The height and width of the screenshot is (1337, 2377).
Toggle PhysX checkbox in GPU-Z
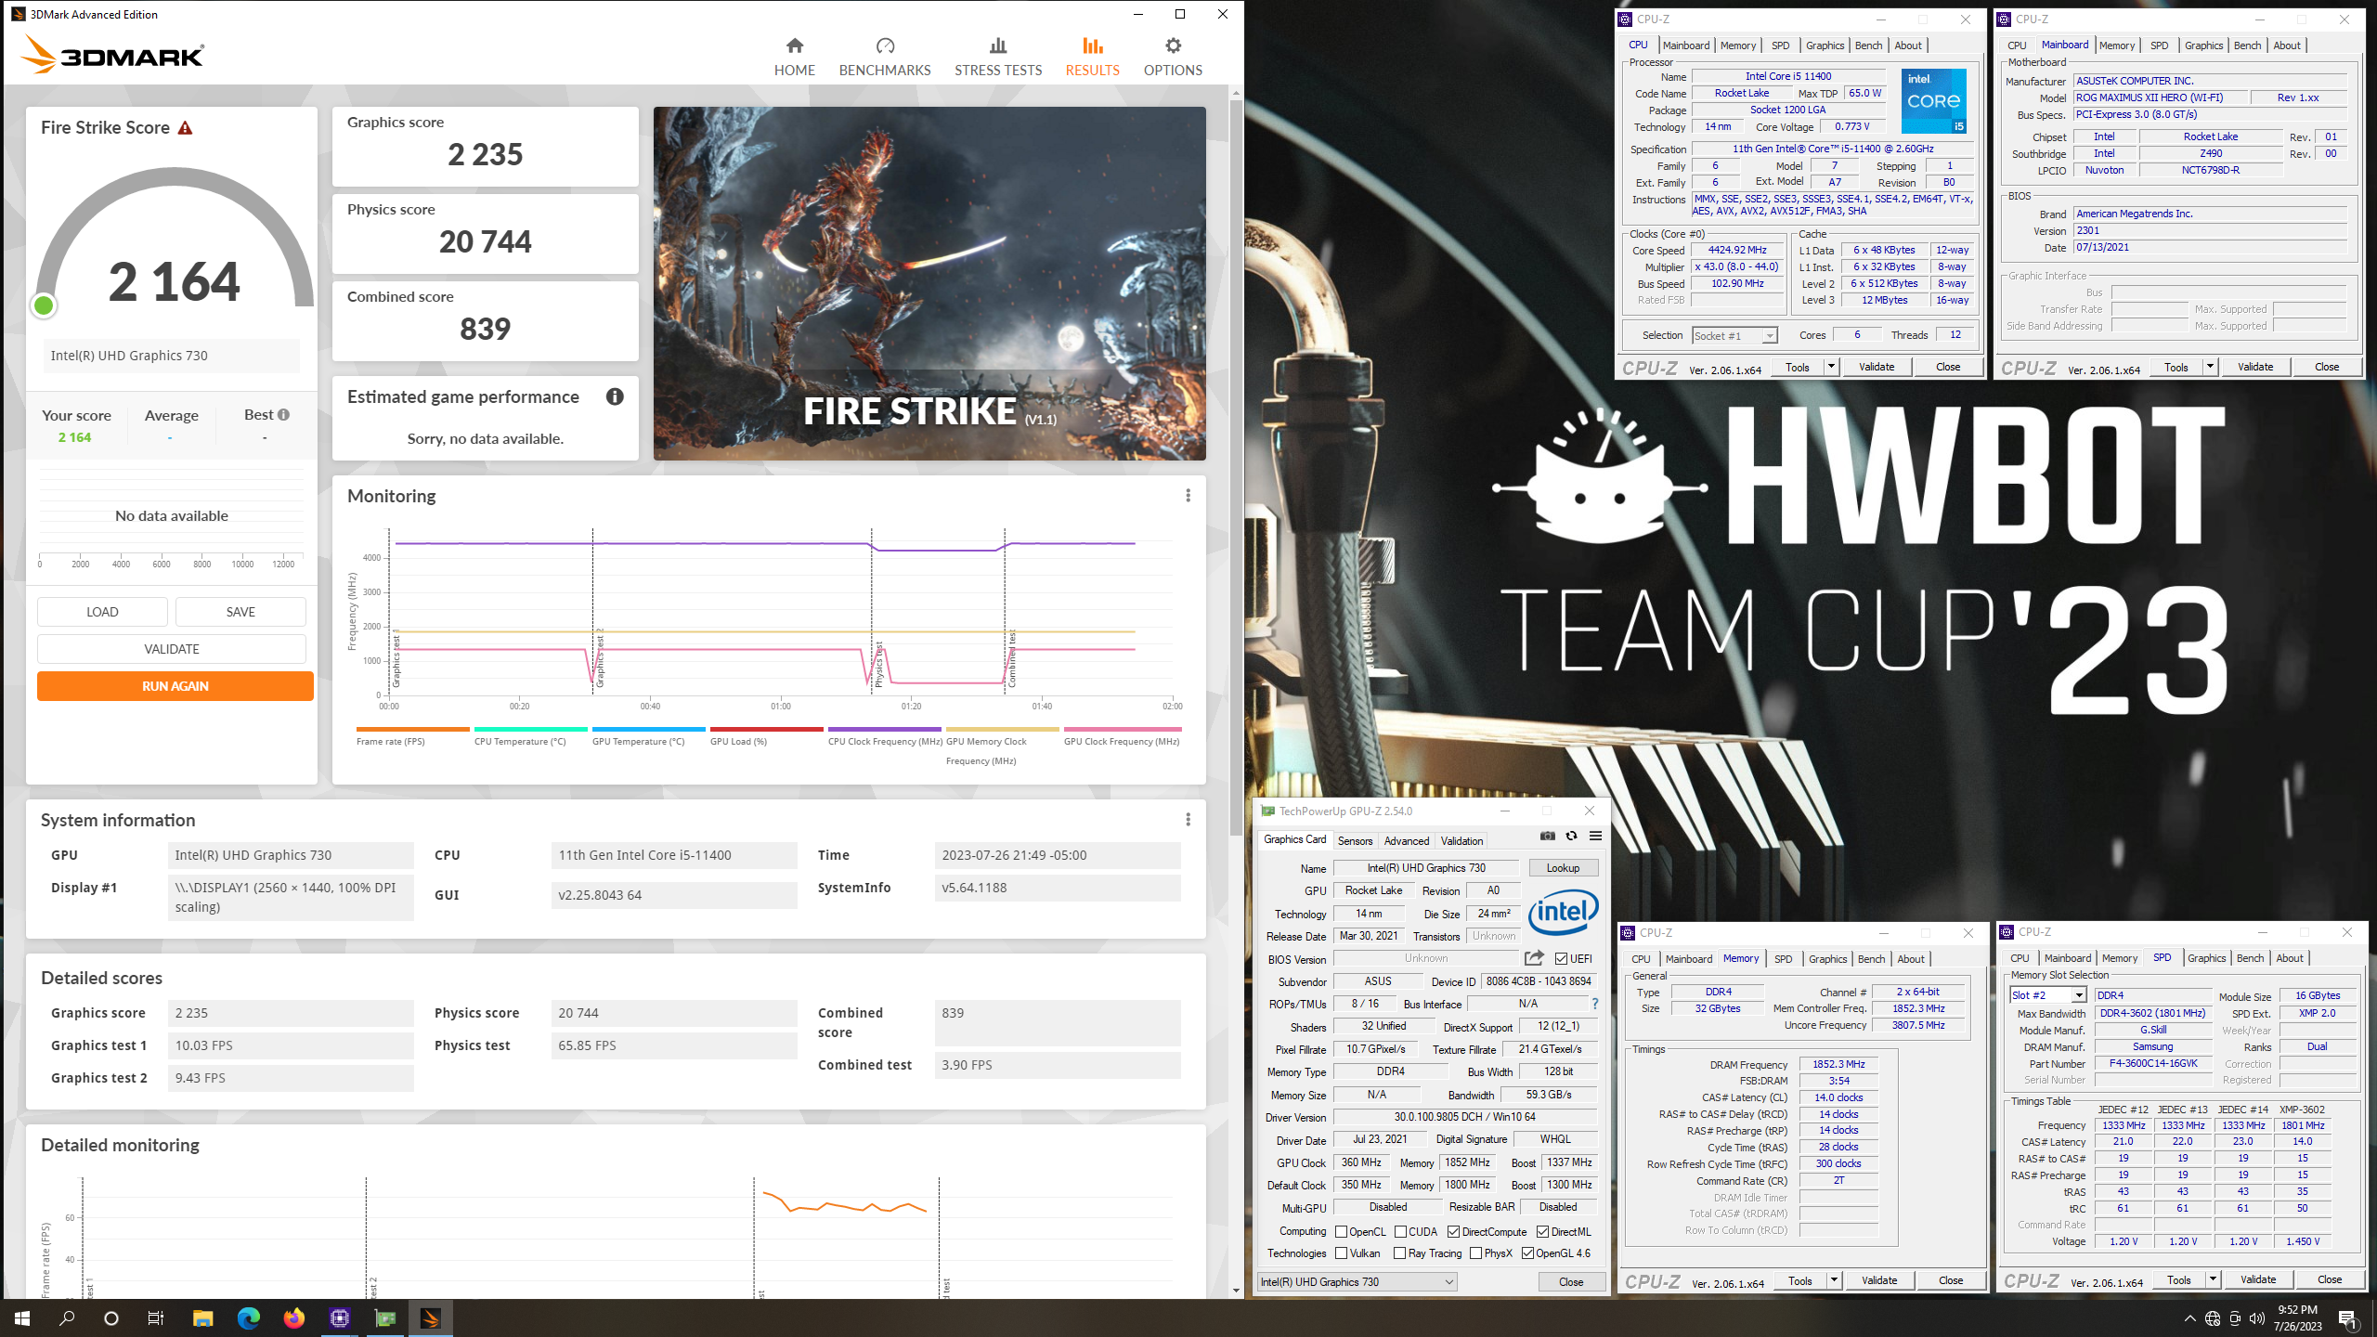[1475, 1253]
